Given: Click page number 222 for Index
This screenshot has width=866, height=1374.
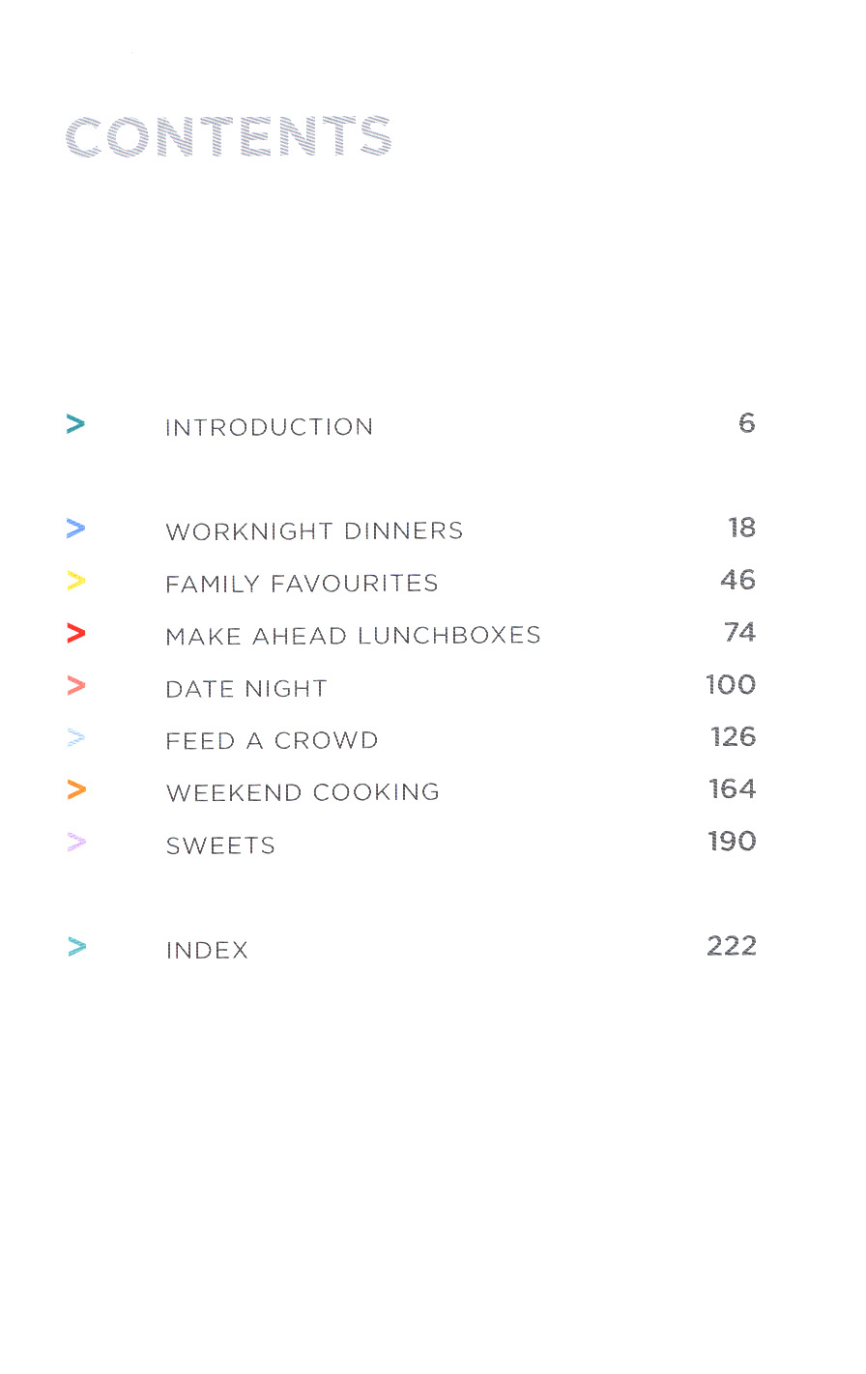Looking at the screenshot, I should (731, 946).
